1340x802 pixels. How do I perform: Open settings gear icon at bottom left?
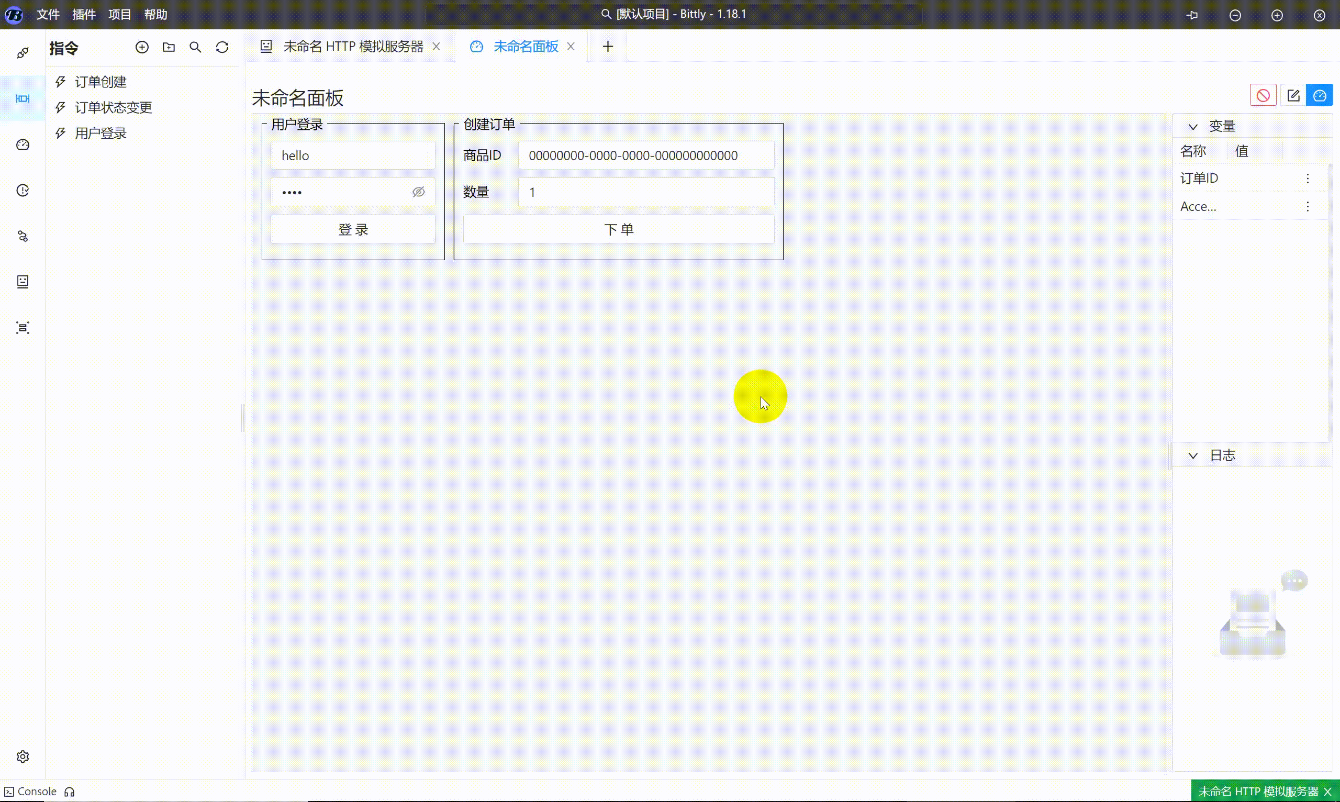point(23,756)
